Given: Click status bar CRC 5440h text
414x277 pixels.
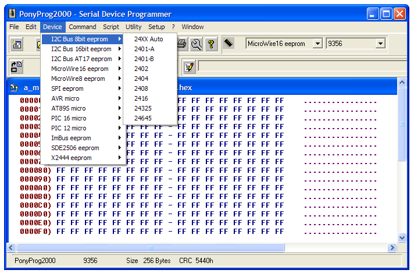Looking at the screenshot, I should click(x=196, y=261).
